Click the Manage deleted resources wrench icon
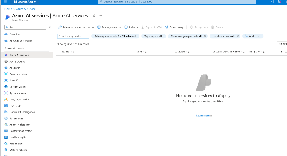This screenshot has width=287, height=156. 60,27
